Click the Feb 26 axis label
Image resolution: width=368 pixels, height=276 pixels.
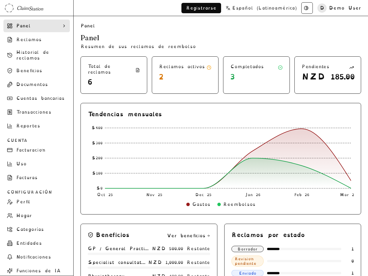302,195
